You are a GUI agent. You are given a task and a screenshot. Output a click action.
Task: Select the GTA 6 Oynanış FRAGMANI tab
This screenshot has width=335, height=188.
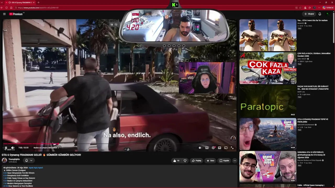(20, 2)
